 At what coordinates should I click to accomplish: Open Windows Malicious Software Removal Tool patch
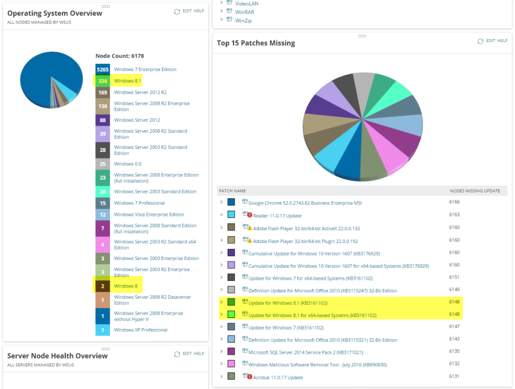pyautogui.click(x=318, y=365)
